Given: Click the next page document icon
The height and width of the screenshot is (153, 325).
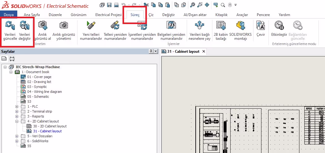Looking at the screenshot, I should 184,5.
